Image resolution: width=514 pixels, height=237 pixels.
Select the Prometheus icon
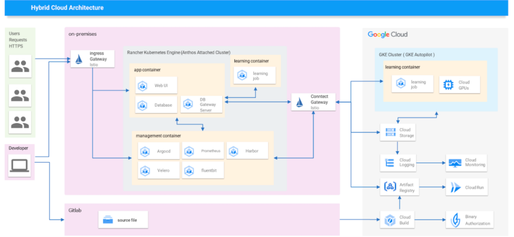point(189,151)
